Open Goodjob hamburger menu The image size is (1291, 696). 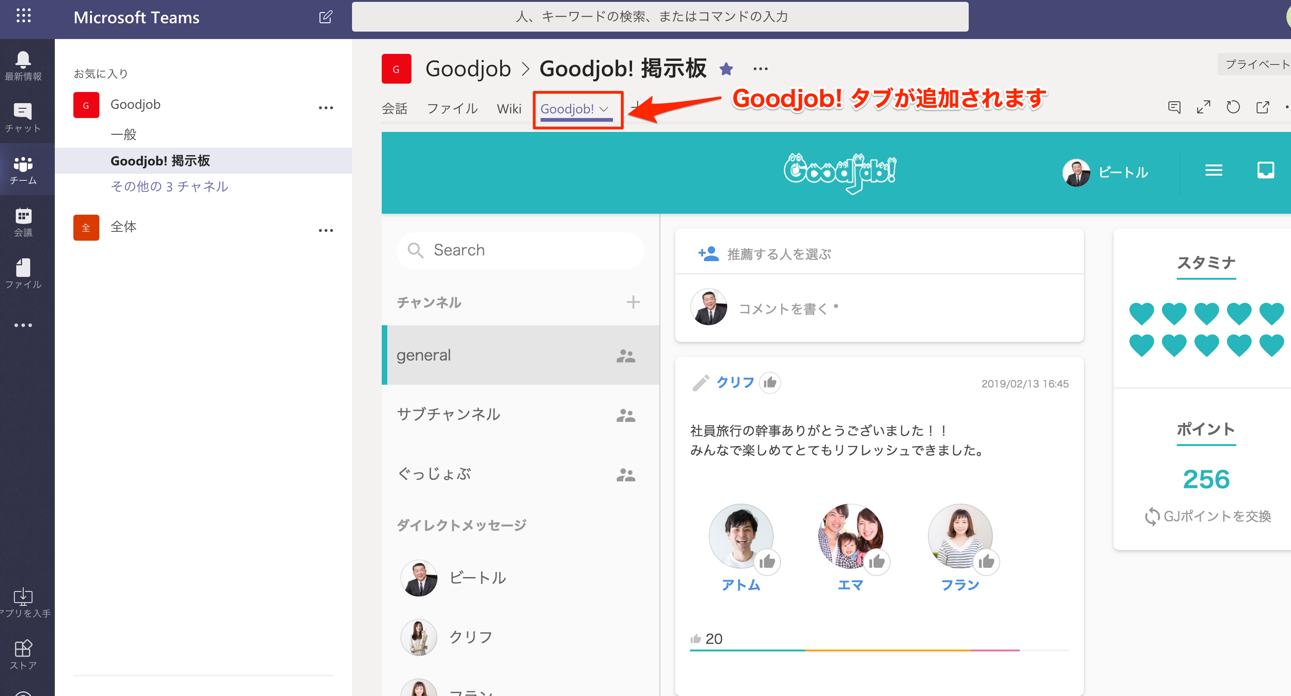[x=1214, y=171]
